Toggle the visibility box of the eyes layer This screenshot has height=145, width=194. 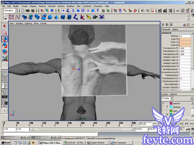coord(163,111)
